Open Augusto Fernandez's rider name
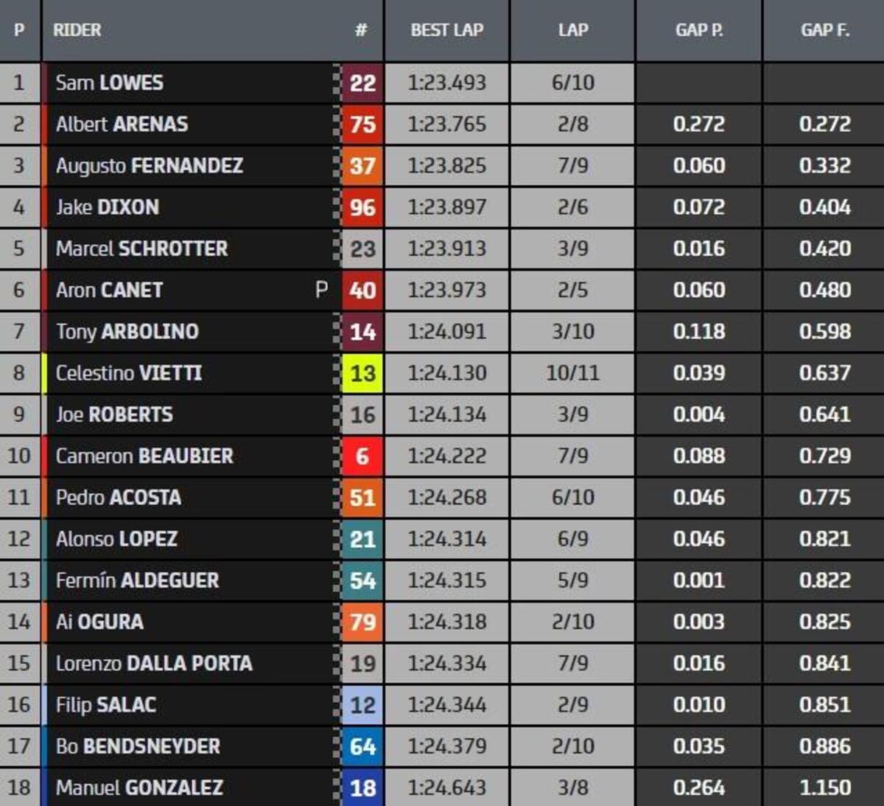The height and width of the screenshot is (806, 884). pyautogui.click(x=150, y=166)
